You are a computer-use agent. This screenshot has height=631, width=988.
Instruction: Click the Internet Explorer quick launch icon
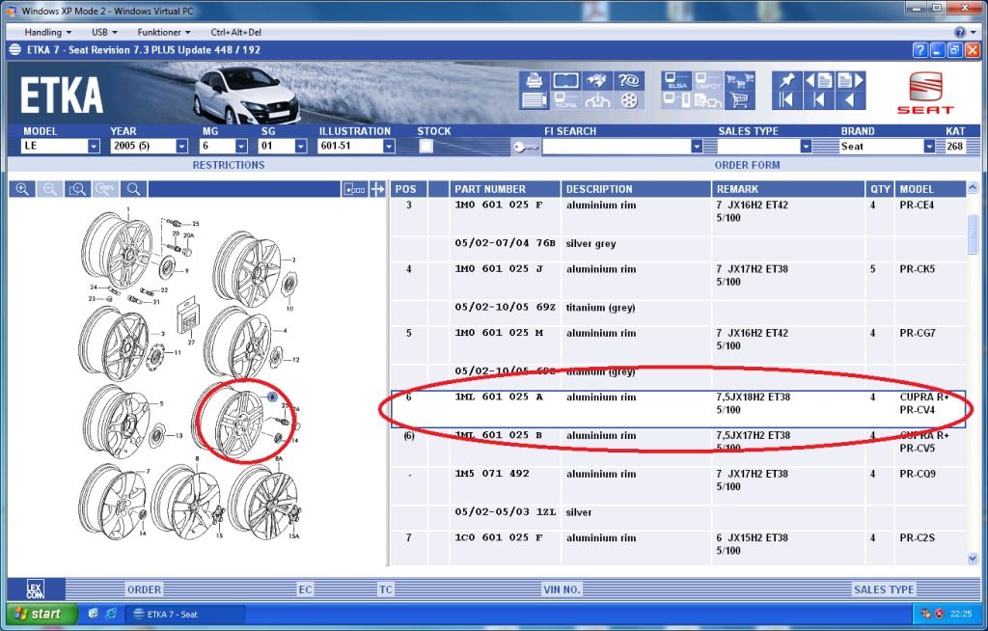click(x=112, y=614)
